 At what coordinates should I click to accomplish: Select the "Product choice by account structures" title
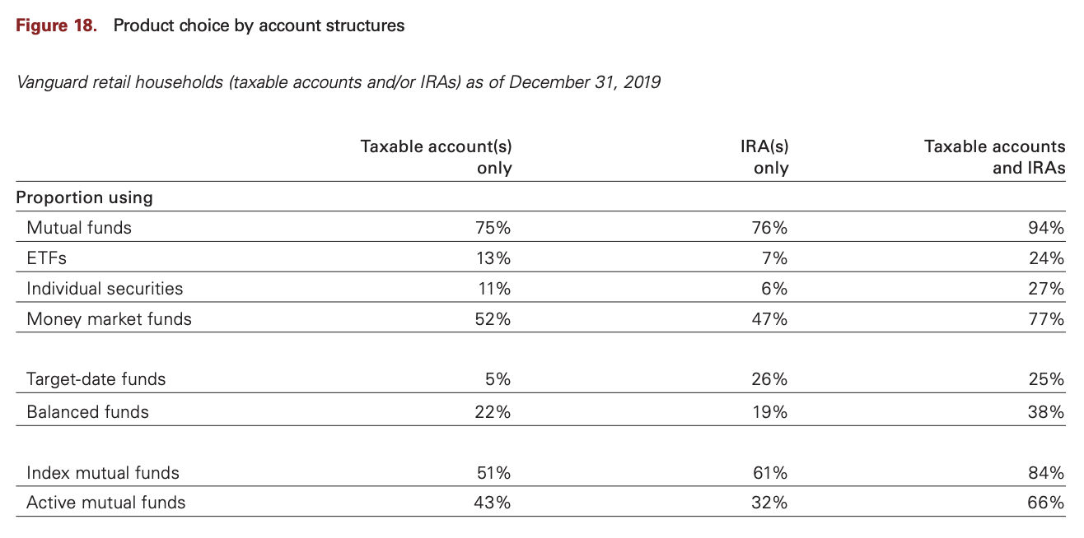[x=259, y=26]
